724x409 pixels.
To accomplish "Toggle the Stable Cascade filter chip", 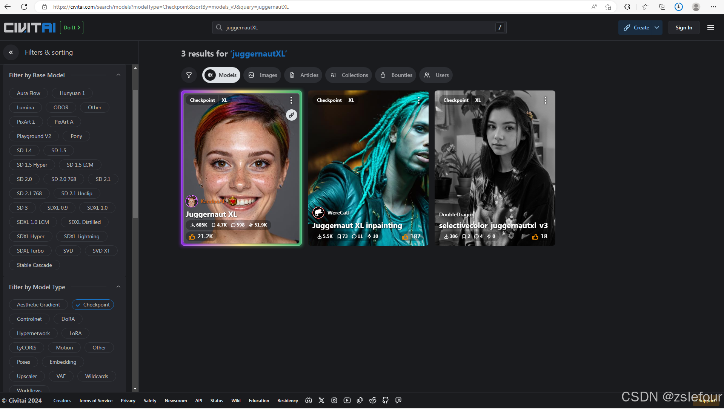I will (34, 265).
